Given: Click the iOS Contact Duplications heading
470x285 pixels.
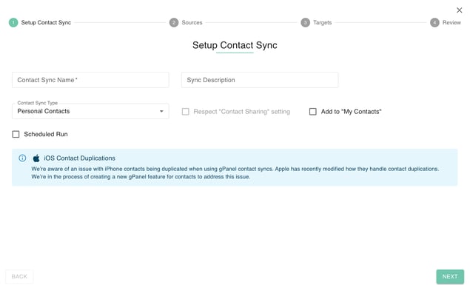Looking at the screenshot, I should point(79,158).
